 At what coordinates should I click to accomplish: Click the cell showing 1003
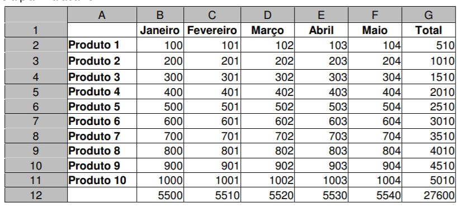321,180
